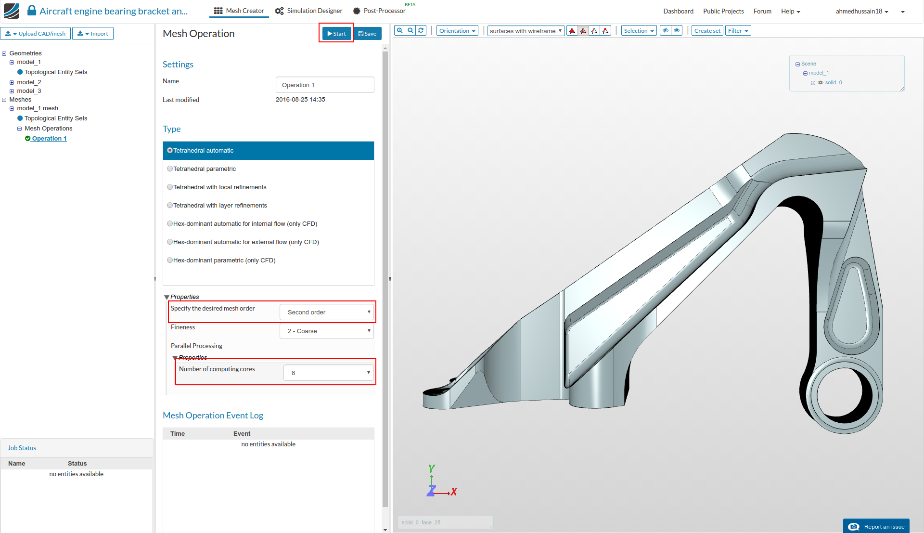Viewport: 924px width, 533px height.
Task: Select the wireframe-only render mode icon
Action: click(594, 31)
